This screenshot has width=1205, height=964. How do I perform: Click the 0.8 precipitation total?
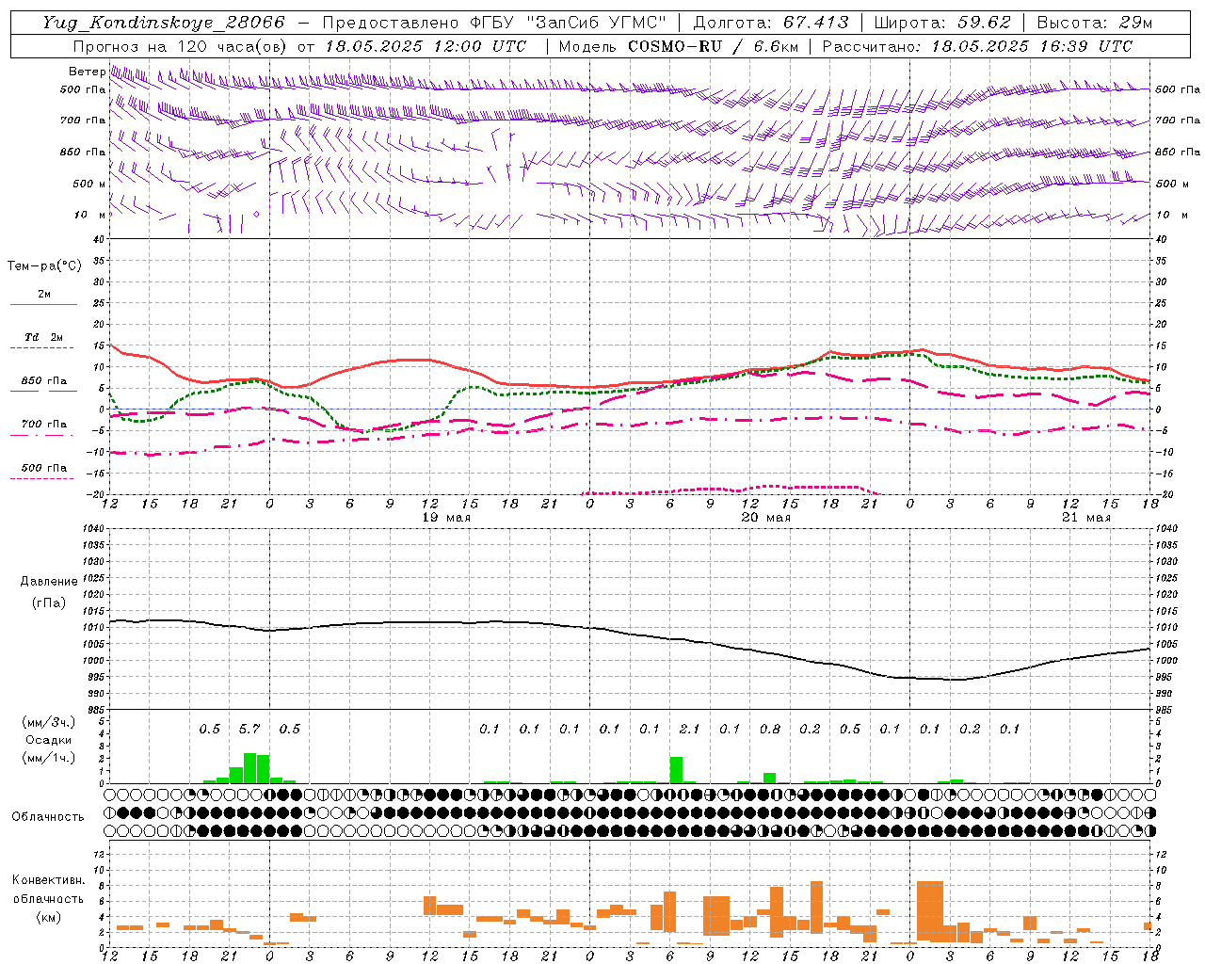pos(769,729)
